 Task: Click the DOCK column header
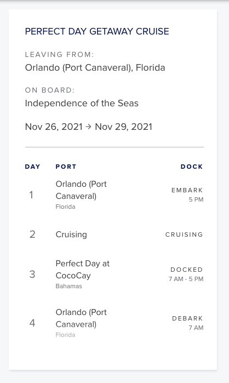[x=192, y=167]
